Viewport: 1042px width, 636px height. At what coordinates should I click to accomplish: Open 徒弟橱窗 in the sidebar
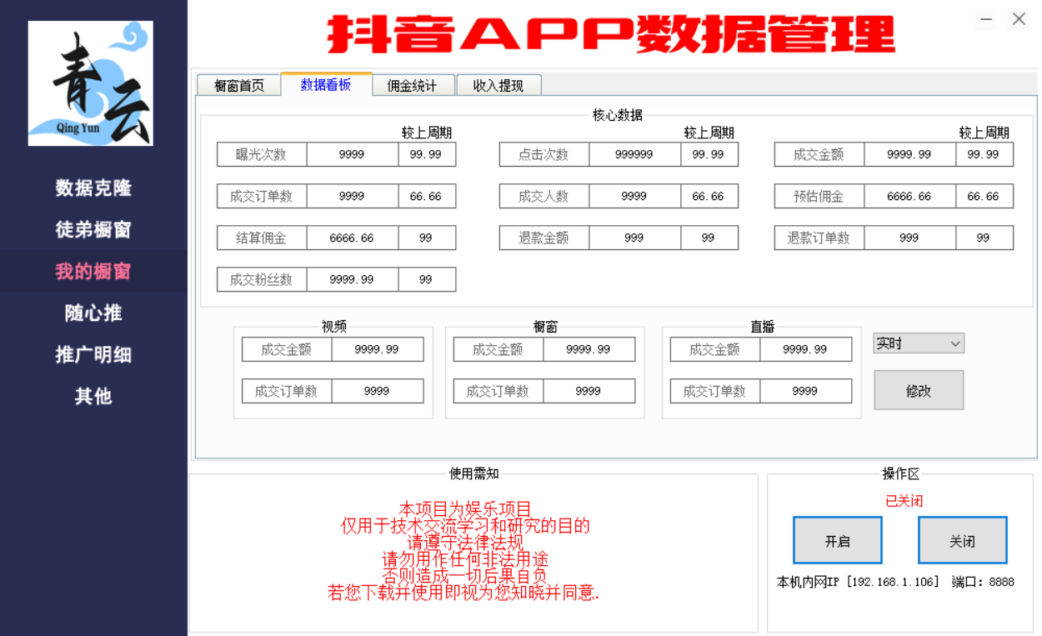tap(93, 229)
